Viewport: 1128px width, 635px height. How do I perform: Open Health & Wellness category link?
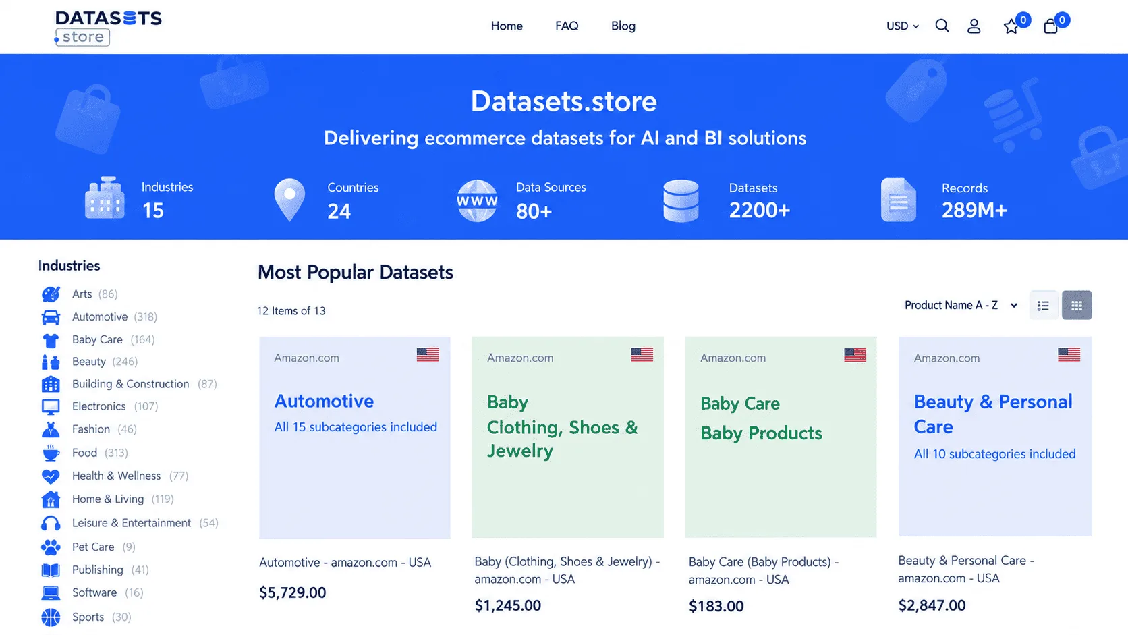click(117, 476)
